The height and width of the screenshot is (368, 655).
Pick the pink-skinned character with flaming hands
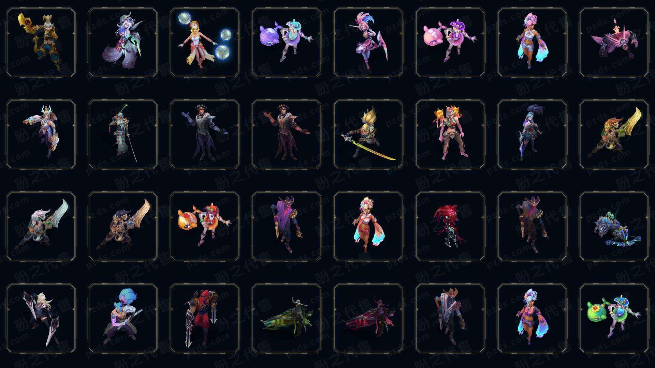[x=450, y=134]
